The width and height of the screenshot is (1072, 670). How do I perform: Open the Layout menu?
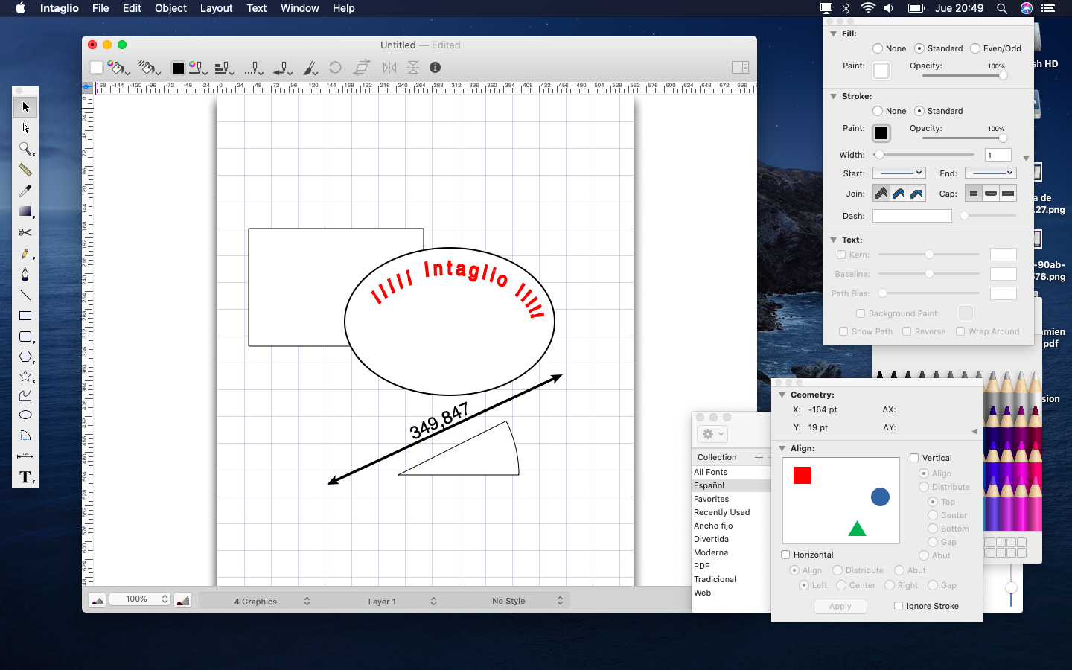click(216, 8)
